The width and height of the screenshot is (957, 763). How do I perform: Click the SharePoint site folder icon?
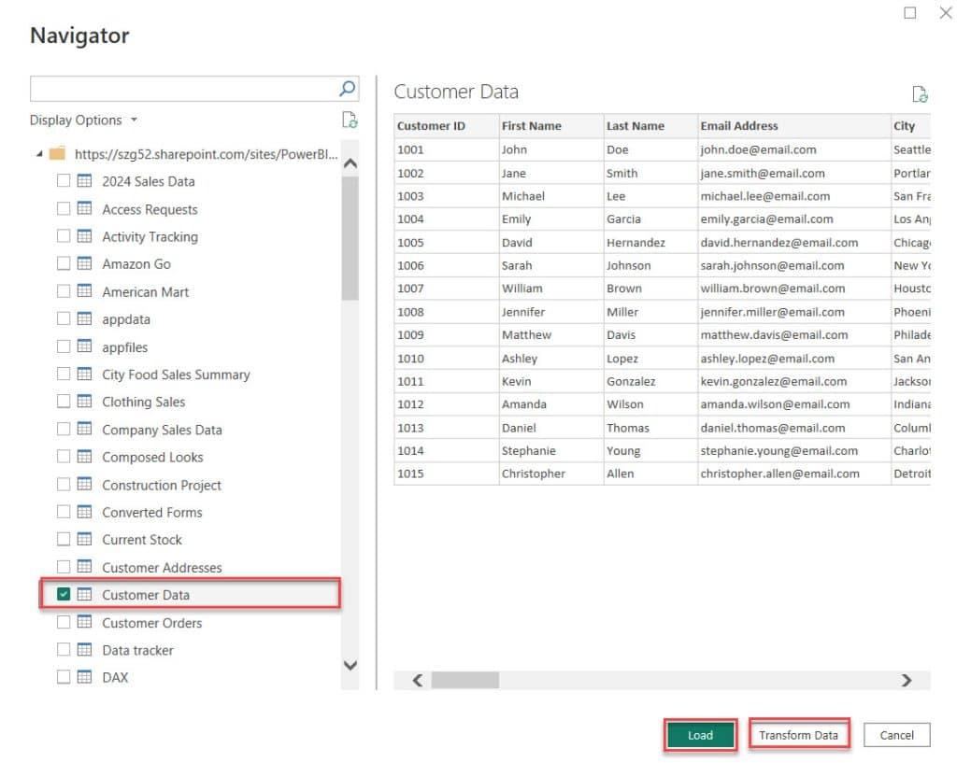pyautogui.click(x=57, y=153)
